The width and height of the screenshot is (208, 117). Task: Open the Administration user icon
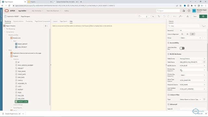point(184,11)
